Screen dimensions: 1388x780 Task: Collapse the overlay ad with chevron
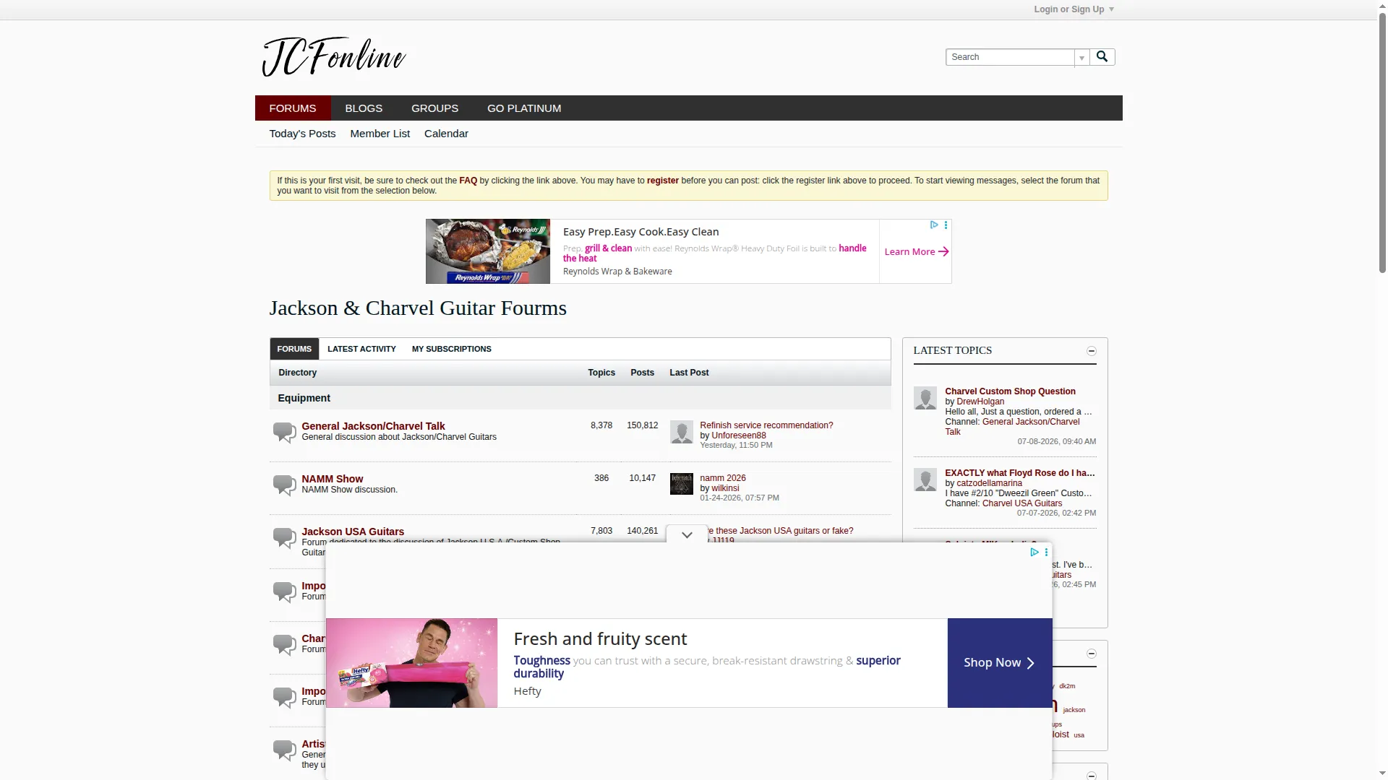coord(687,535)
